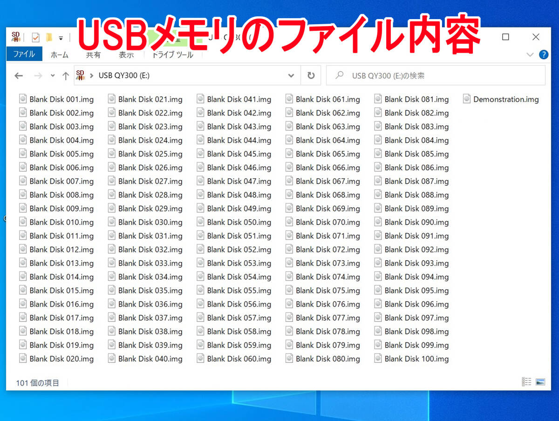Select file name Blank Disk 045.img
Viewport: 559px width, 421px height.
(239, 154)
